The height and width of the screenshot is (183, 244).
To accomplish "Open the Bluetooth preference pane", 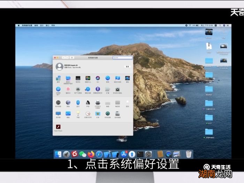I will point(78,102).
